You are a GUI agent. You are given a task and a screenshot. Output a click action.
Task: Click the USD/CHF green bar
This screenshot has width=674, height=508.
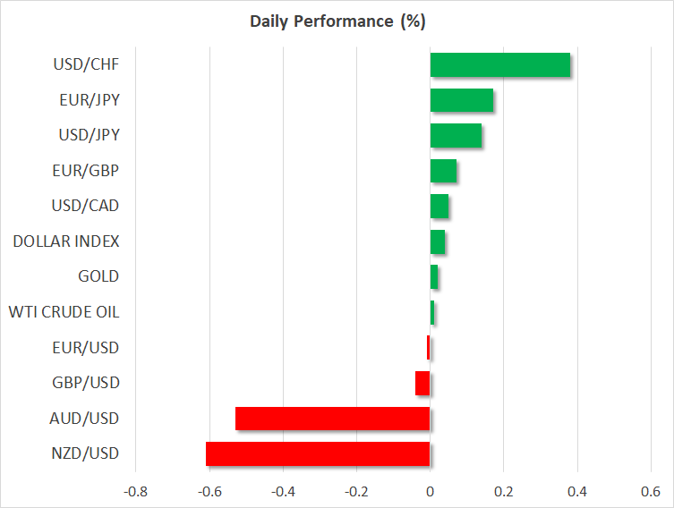point(499,64)
